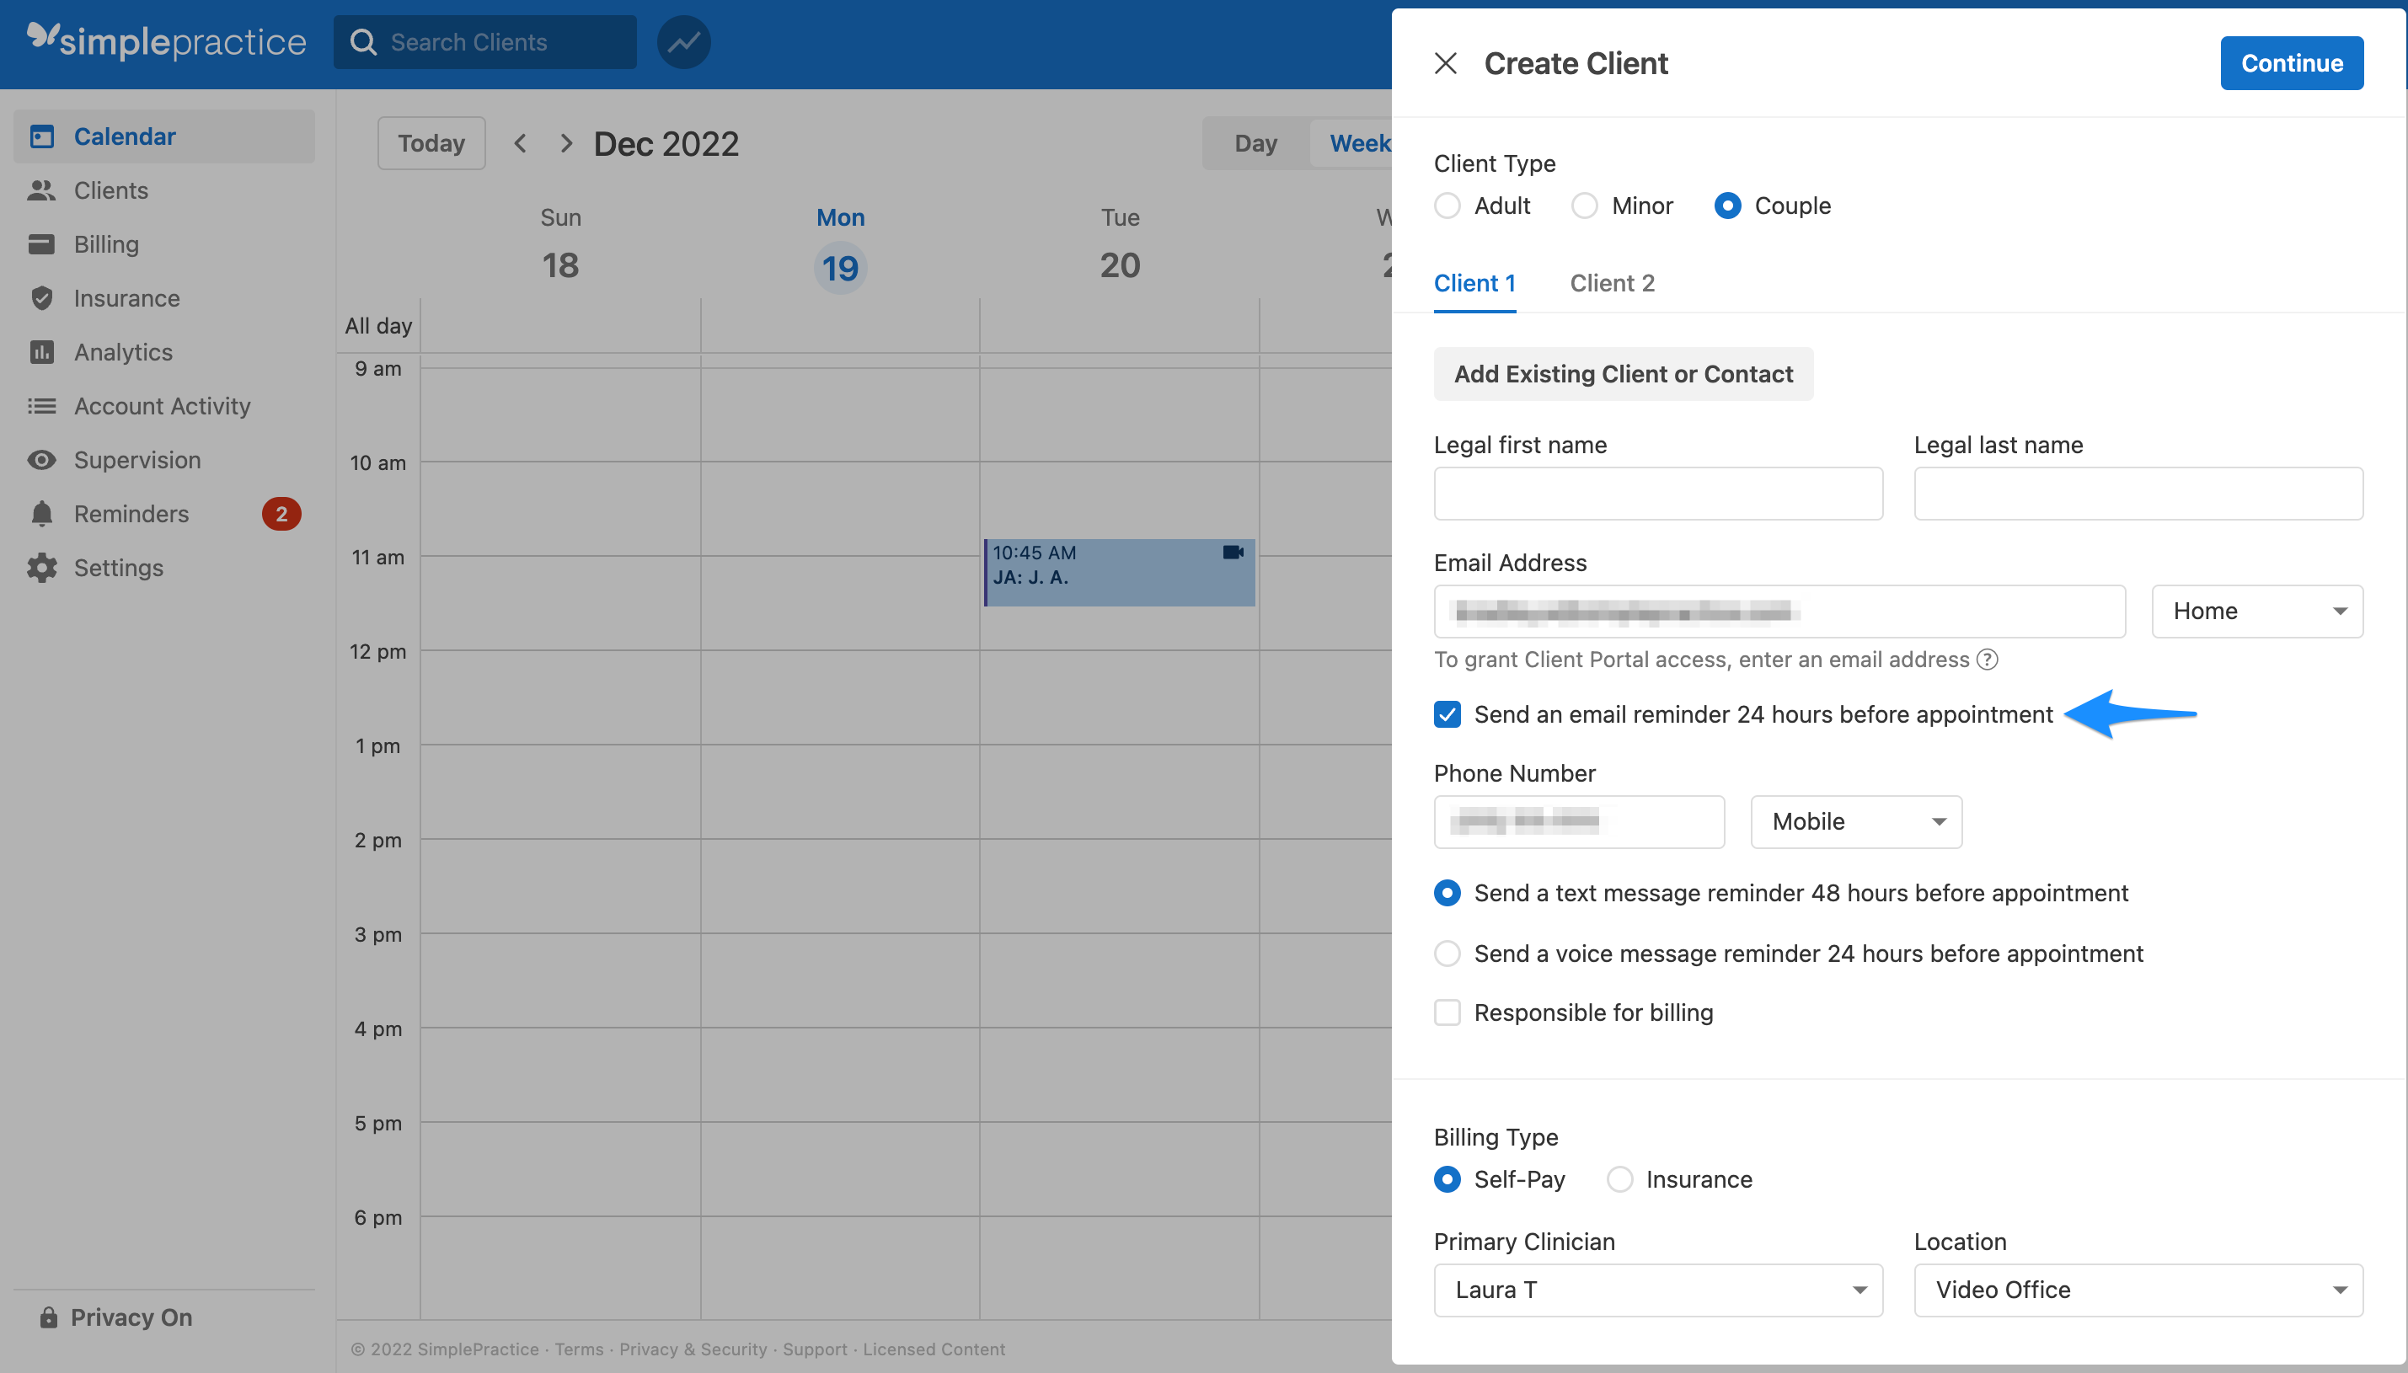The height and width of the screenshot is (1373, 2408).
Task: Open the Analytics section
Action: 120,352
